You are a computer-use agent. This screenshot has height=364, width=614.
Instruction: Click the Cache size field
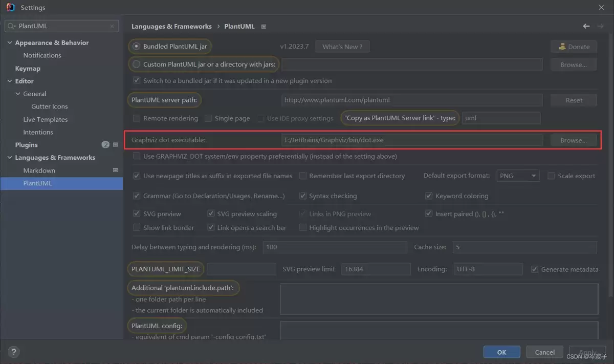pos(525,247)
